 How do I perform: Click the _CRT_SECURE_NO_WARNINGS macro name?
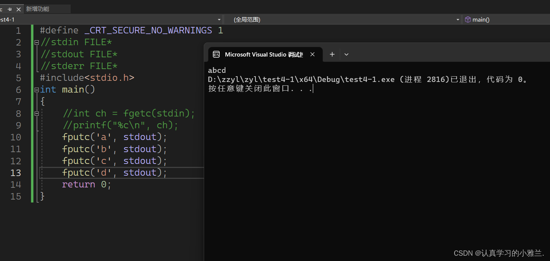148,30
